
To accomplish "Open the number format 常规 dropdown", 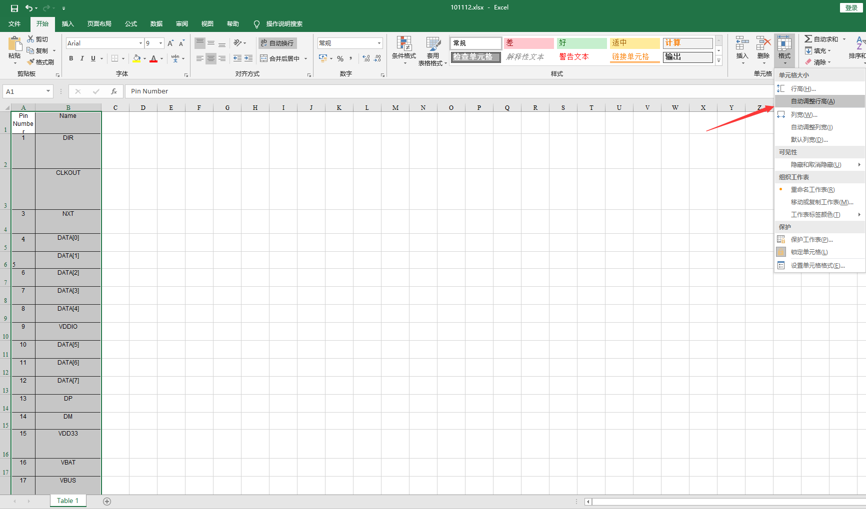I will point(379,43).
